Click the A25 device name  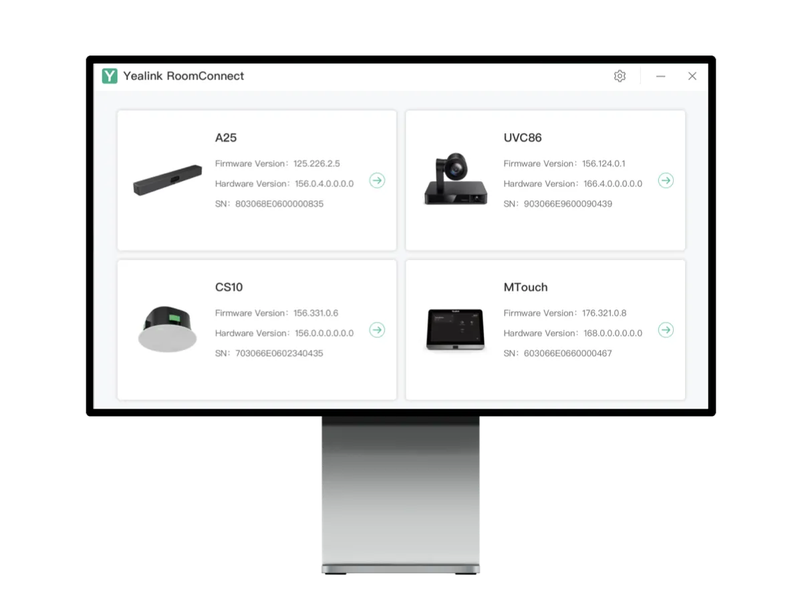click(x=226, y=138)
